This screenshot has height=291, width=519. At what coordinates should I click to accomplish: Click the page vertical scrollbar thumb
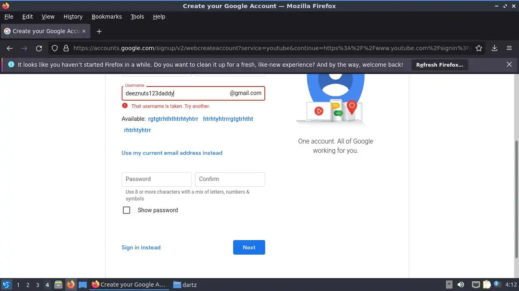pos(516,199)
